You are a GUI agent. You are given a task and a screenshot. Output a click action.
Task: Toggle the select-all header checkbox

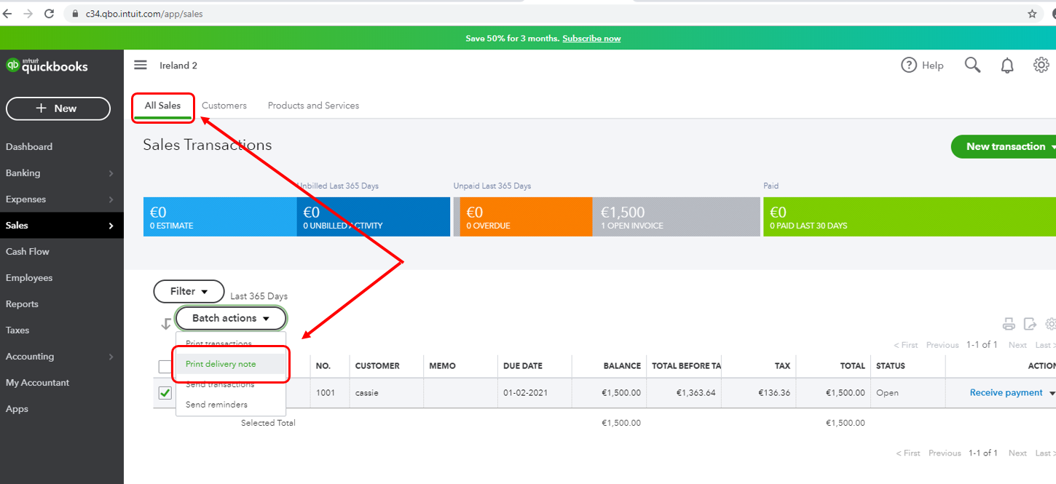[165, 366]
